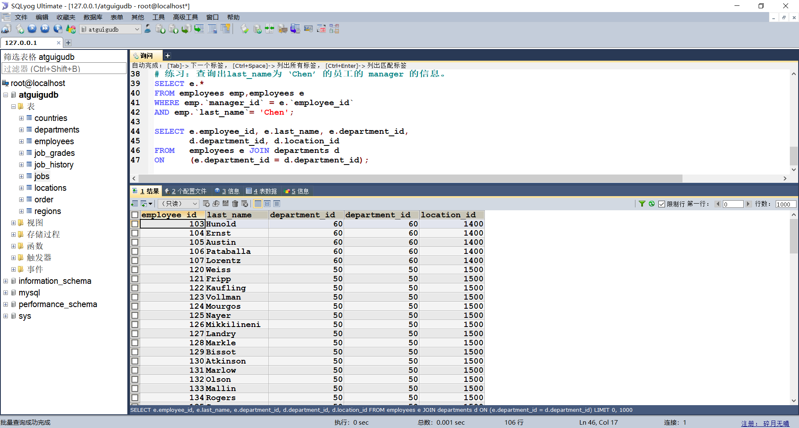This screenshot has width=799, height=428.
Task: Open the 数据库 menu
Action: click(x=92, y=17)
